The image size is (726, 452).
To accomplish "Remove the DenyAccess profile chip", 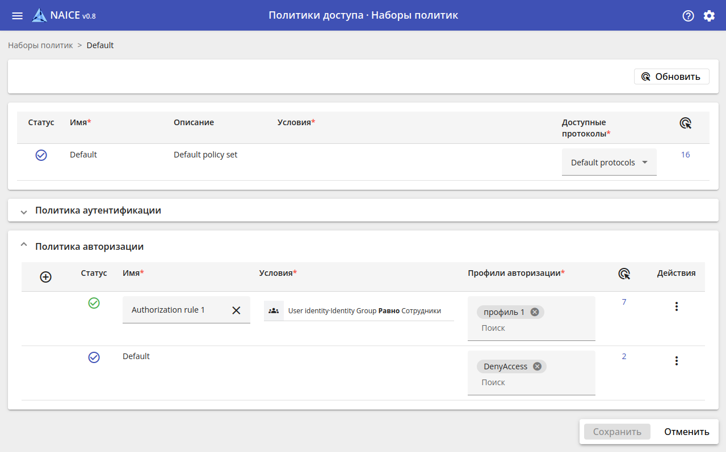I will coord(536,366).
